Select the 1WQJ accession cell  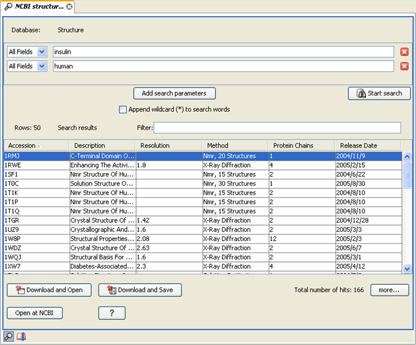click(37, 258)
